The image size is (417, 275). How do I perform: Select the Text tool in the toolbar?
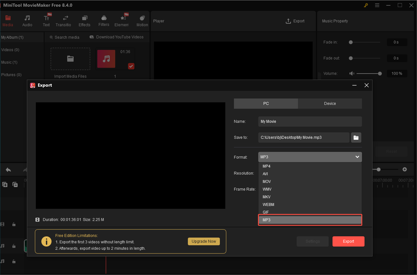pyautogui.click(x=46, y=20)
